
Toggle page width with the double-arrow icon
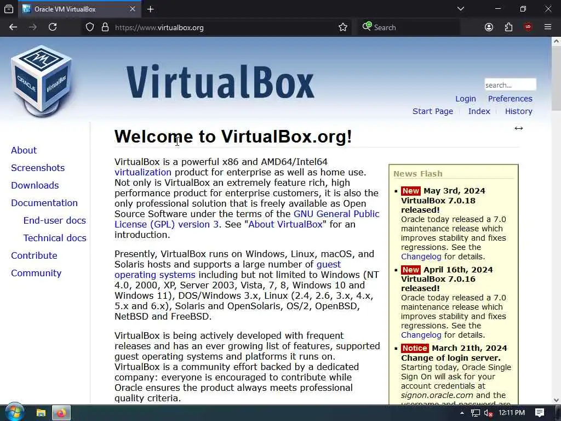click(518, 128)
